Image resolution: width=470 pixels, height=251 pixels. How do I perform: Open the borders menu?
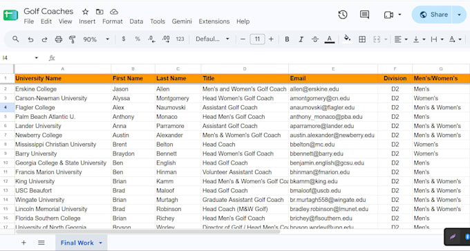click(362, 39)
